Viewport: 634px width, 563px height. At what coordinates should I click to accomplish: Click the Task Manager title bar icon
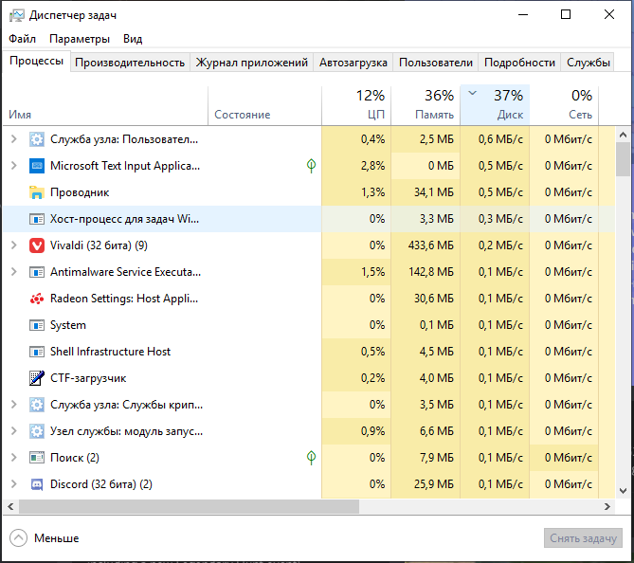tap(17, 15)
